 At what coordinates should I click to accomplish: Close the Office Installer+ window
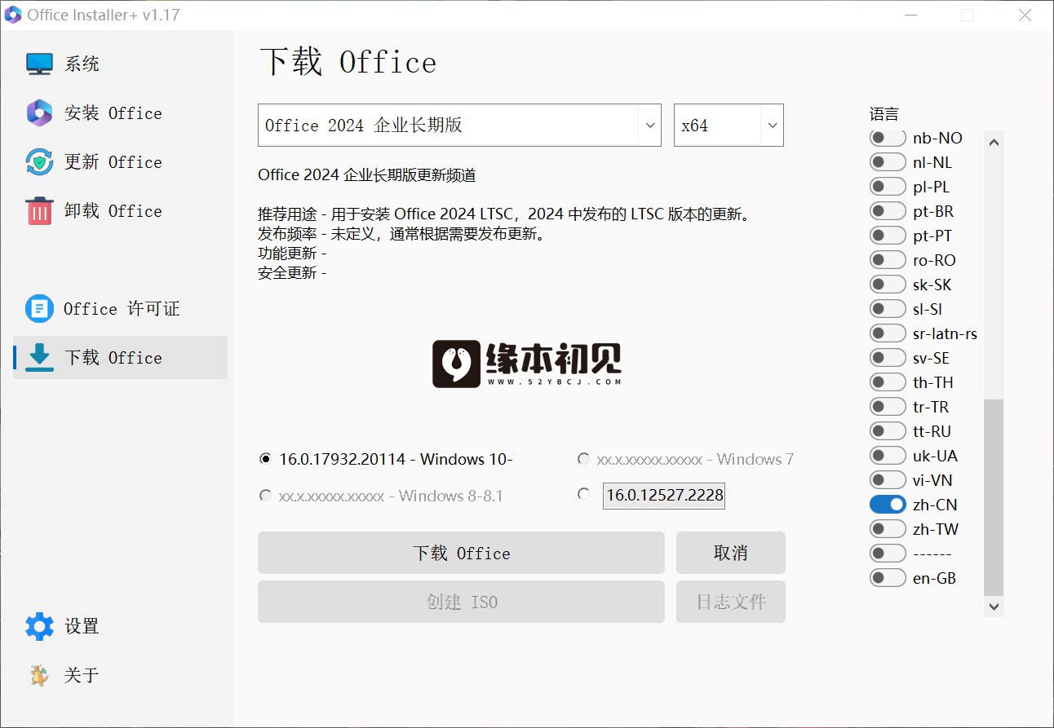point(1026,15)
